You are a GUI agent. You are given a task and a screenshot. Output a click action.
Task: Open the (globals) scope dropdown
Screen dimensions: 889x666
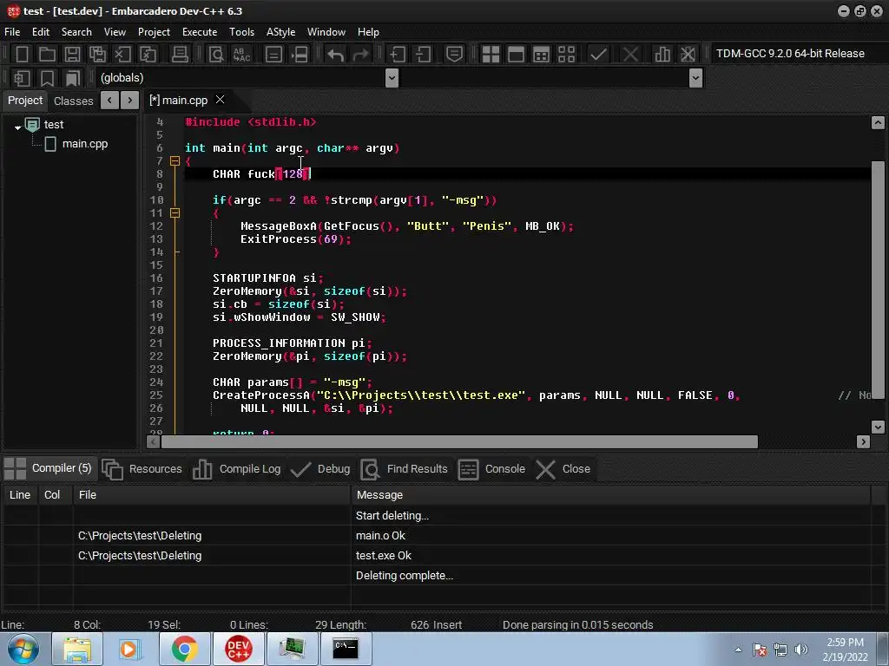(x=392, y=78)
